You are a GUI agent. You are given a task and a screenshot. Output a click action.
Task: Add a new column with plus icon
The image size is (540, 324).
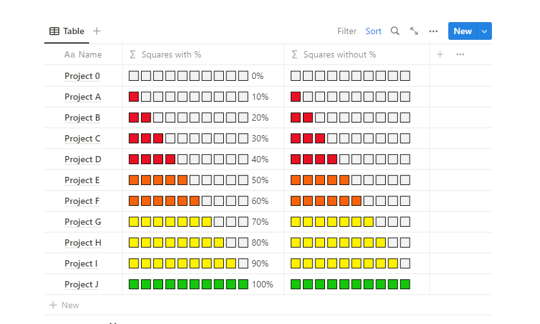(440, 54)
